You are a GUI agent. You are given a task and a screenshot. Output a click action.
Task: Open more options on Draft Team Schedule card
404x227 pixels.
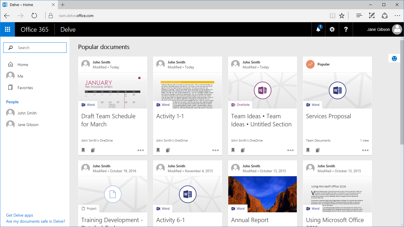point(140,150)
